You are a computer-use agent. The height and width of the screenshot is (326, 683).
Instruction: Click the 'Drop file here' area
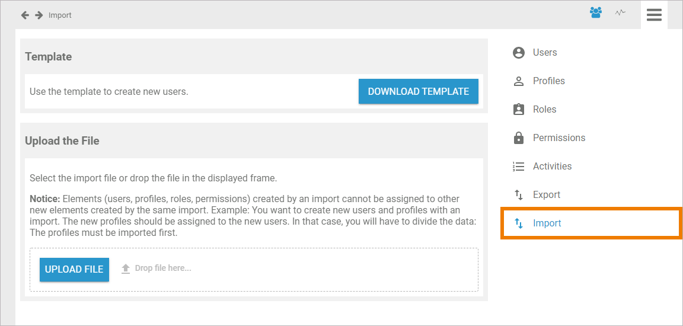(x=162, y=269)
